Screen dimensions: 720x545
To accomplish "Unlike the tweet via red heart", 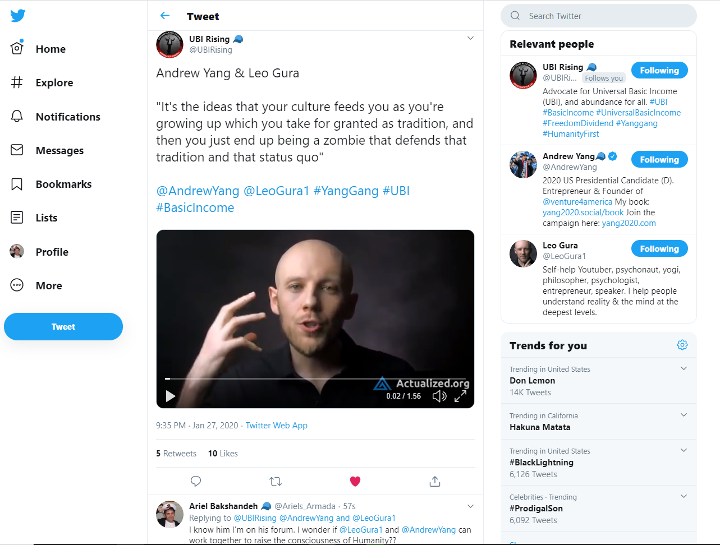I will coord(355,481).
